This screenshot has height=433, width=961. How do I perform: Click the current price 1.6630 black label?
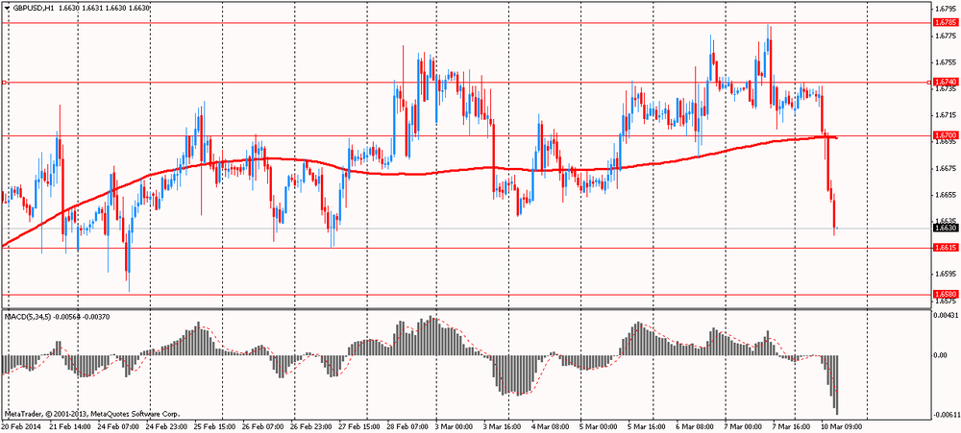[943, 229]
